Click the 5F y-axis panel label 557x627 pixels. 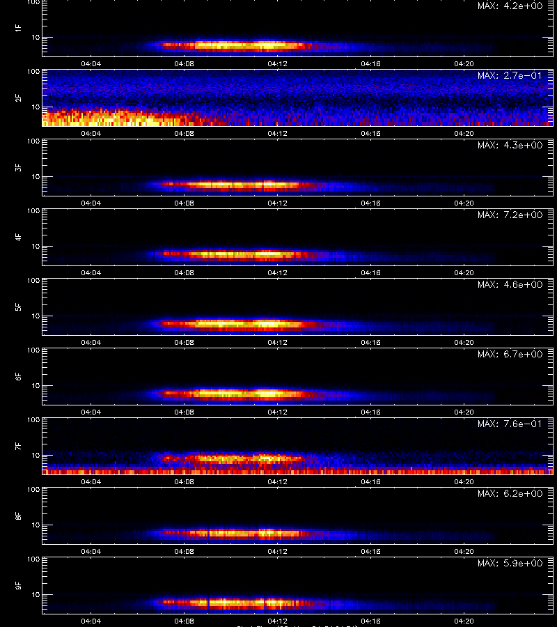point(18,307)
